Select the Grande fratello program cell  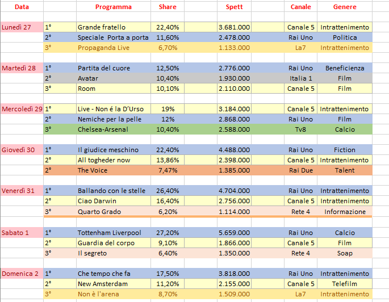(x=113, y=27)
